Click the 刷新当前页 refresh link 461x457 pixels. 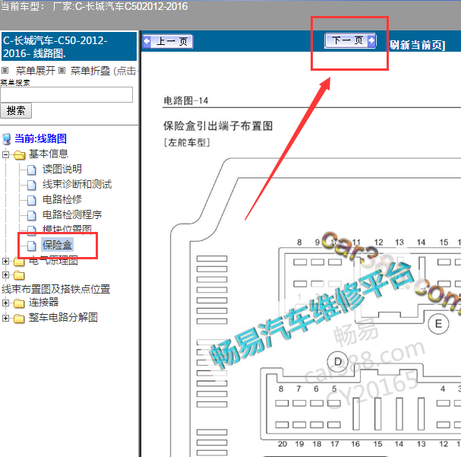[417, 45]
